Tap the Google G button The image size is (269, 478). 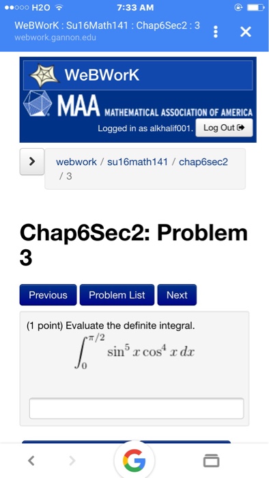134,460
